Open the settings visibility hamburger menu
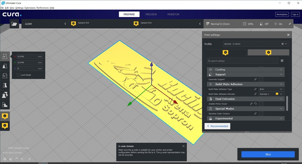Image resolution: width=302 pixels, height=164 pixels. [x=282, y=61]
